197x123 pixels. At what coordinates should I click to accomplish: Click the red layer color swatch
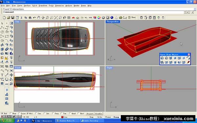tap(62, 117)
